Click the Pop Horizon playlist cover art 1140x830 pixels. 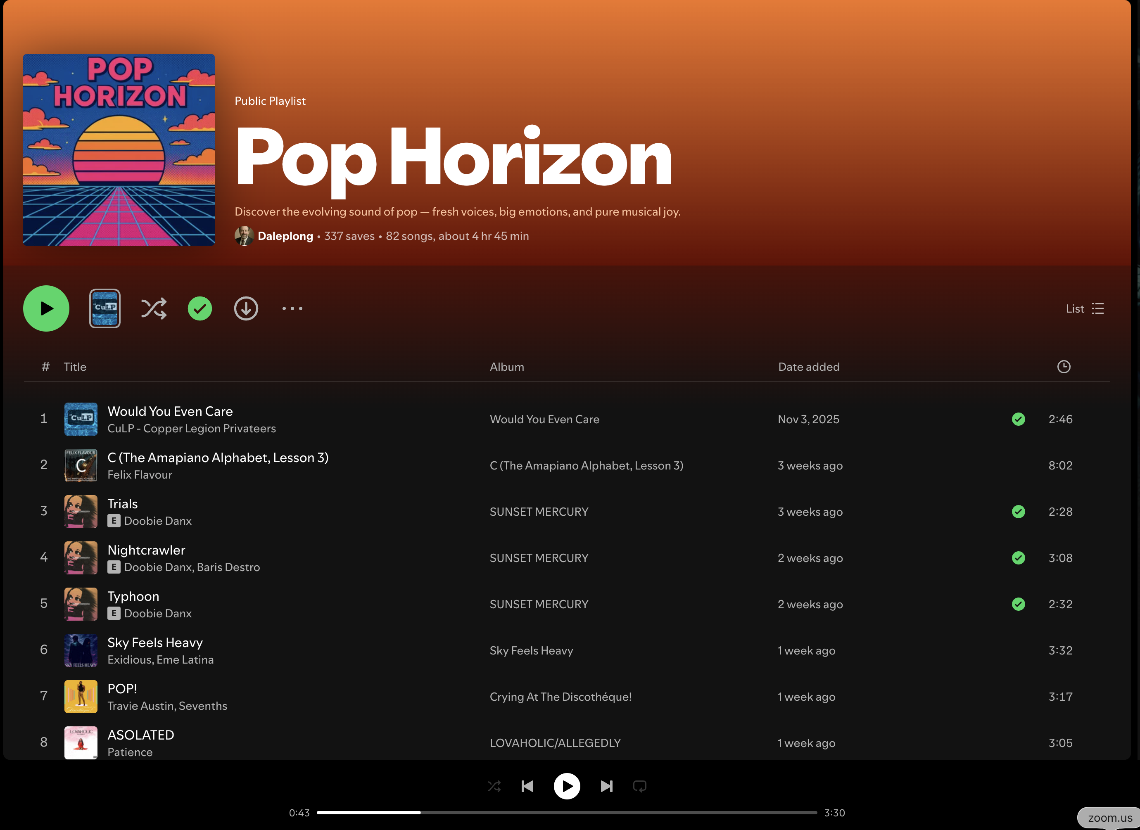click(119, 150)
